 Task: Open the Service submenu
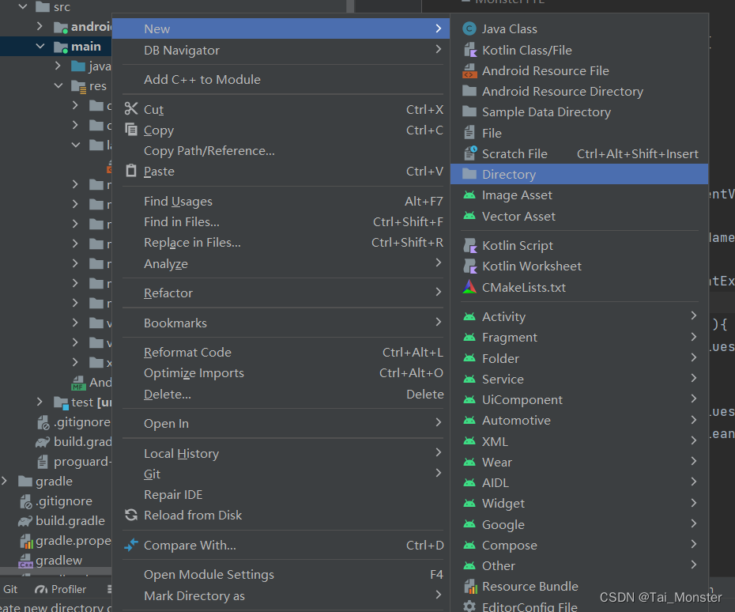coord(579,379)
